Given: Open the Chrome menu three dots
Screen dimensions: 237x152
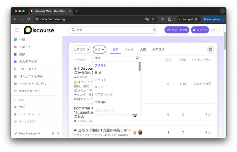Looking at the screenshot, I should (222, 19).
